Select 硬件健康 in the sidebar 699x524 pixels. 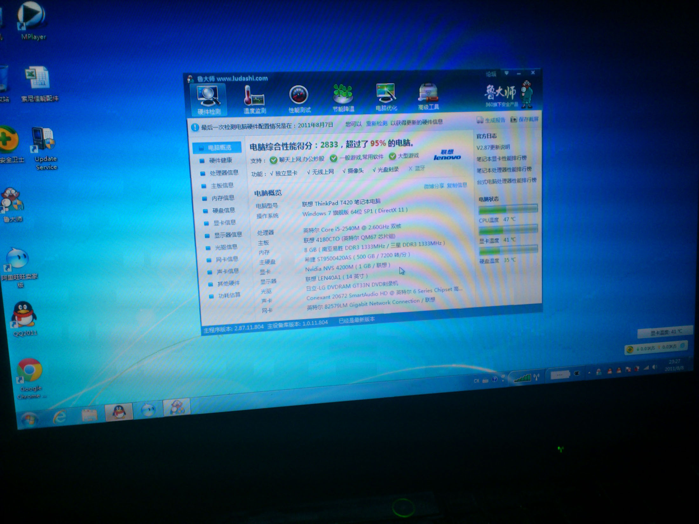[217, 160]
